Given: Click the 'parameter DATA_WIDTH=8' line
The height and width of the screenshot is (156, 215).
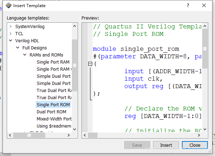Looking at the screenshot, I should tap(147, 57).
